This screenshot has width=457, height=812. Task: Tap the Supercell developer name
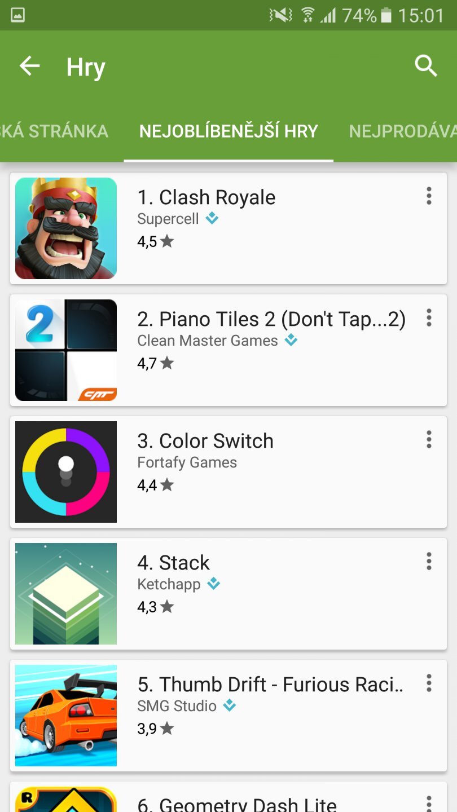coord(168,219)
